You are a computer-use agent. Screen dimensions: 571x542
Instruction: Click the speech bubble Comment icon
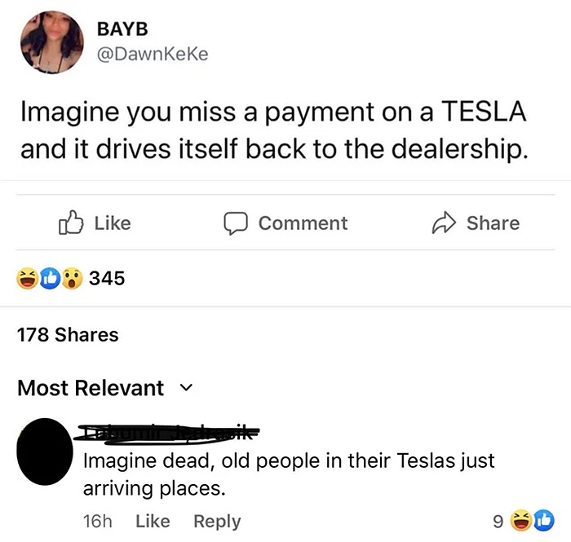coord(236,223)
